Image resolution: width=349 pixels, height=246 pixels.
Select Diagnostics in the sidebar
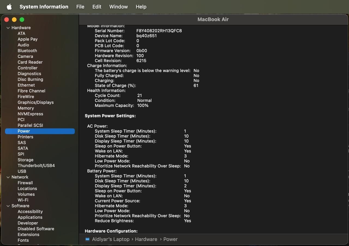[29, 74]
